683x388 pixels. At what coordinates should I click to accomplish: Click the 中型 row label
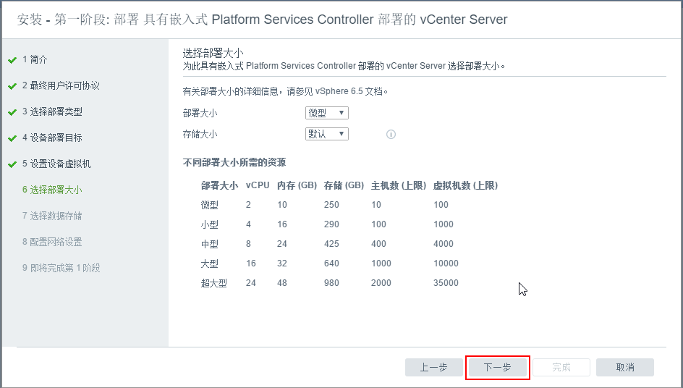point(210,244)
